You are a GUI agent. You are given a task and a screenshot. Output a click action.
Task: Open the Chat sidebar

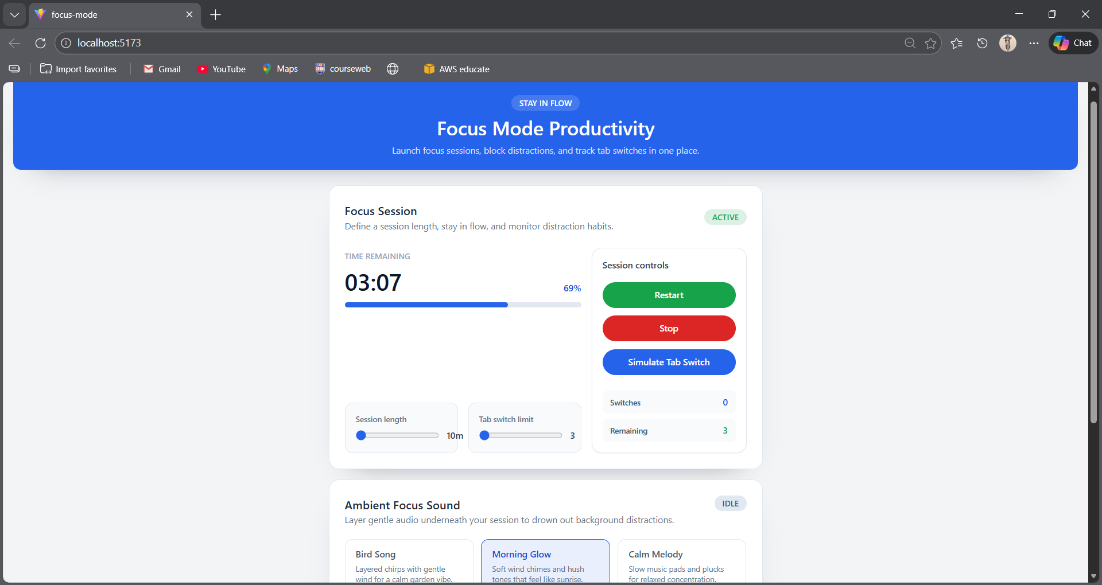tap(1073, 42)
